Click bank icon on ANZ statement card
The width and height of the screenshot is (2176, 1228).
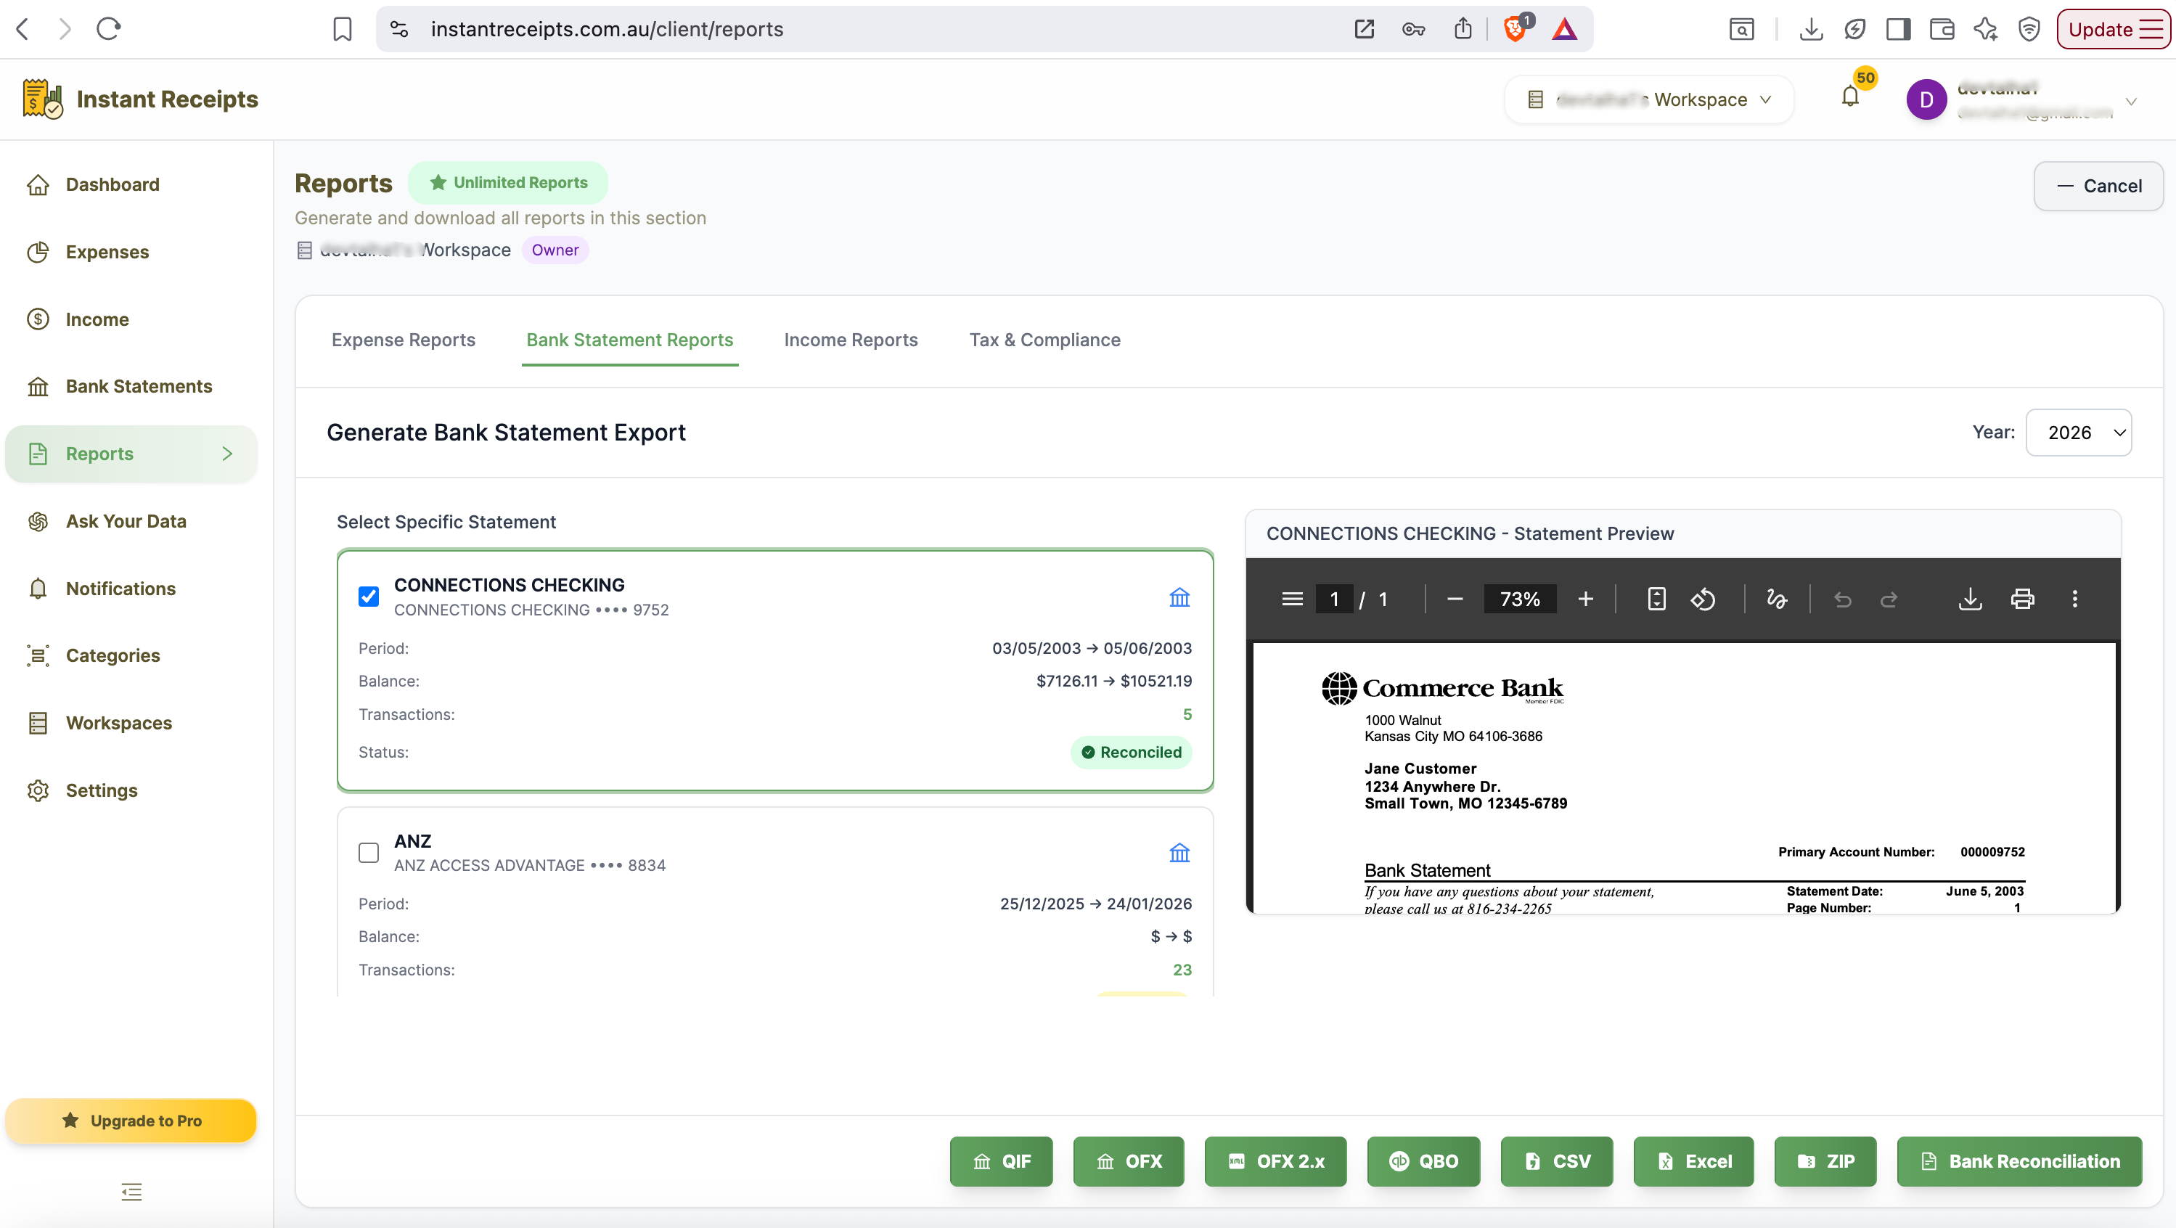pyautogui.click(x=1179, y=852)
